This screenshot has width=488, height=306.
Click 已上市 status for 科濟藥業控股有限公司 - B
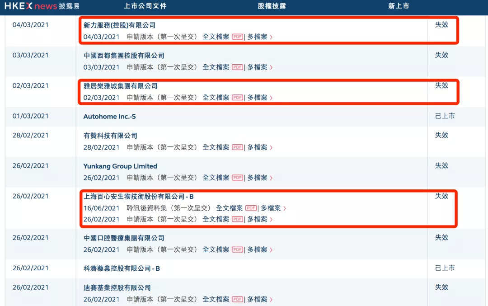445,268
